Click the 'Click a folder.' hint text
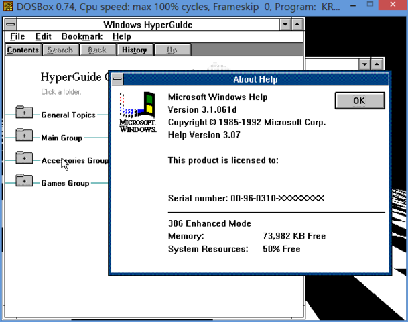This screenshot has height=322, width=408. coord(61,92)
